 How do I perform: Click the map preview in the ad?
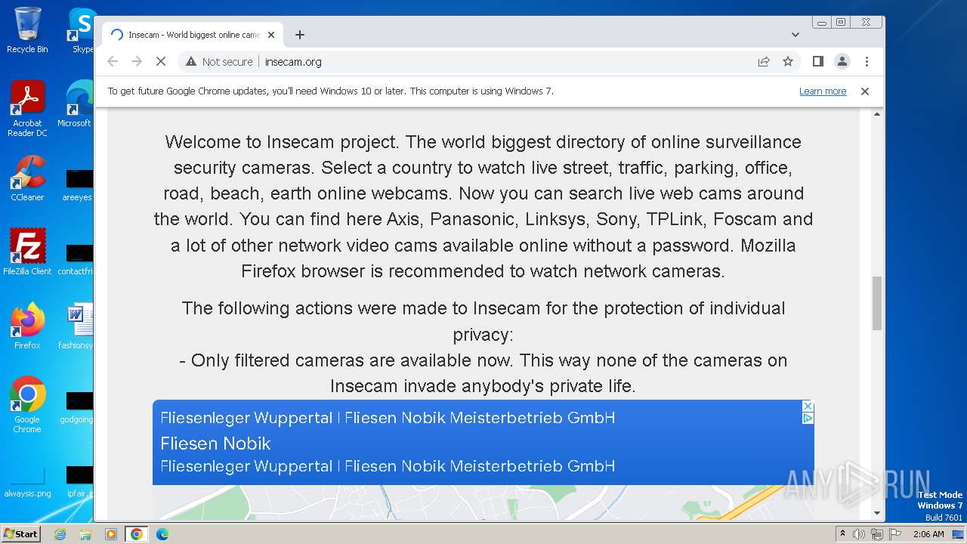(x=483, y=502)
